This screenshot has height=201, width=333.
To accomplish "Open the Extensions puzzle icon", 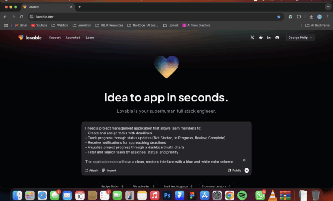I will pos(299,17).
